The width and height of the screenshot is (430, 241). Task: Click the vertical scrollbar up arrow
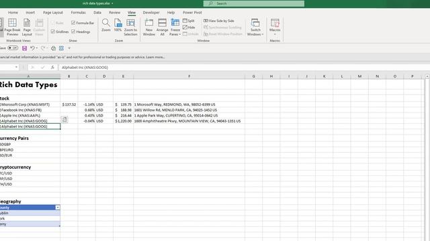pyautogui.click(x=427, y=76)
